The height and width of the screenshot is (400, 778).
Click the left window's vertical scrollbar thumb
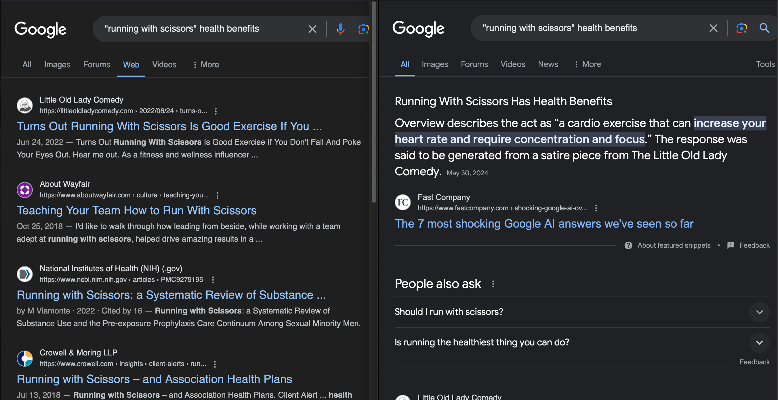[x=374, y=102]
